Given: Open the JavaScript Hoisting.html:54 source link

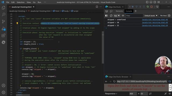Looking at the screenshot, I should (x=155, y=26).
